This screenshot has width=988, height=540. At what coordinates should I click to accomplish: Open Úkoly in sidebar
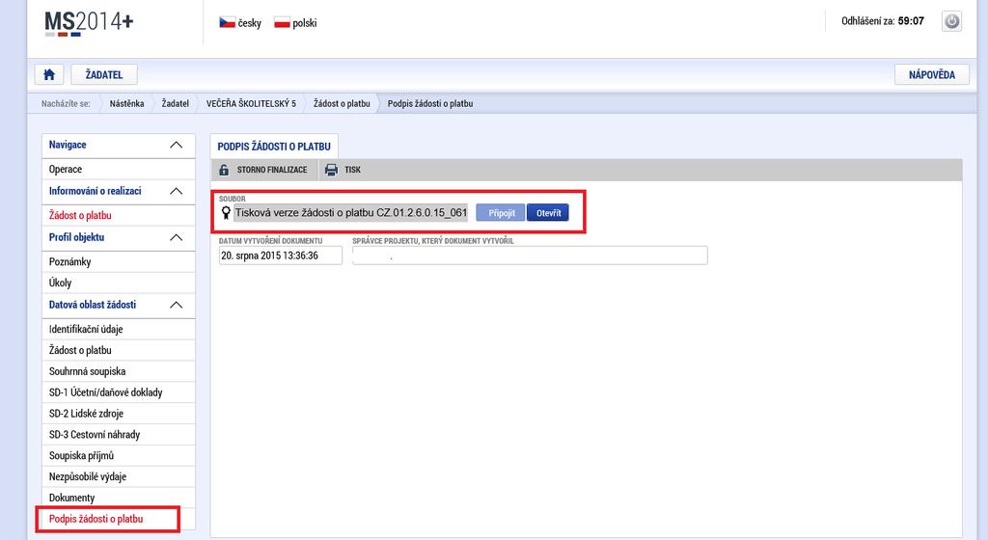coord(119,283)
